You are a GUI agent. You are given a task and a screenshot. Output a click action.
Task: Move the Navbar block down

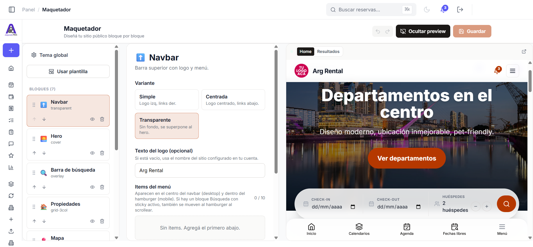44,119
